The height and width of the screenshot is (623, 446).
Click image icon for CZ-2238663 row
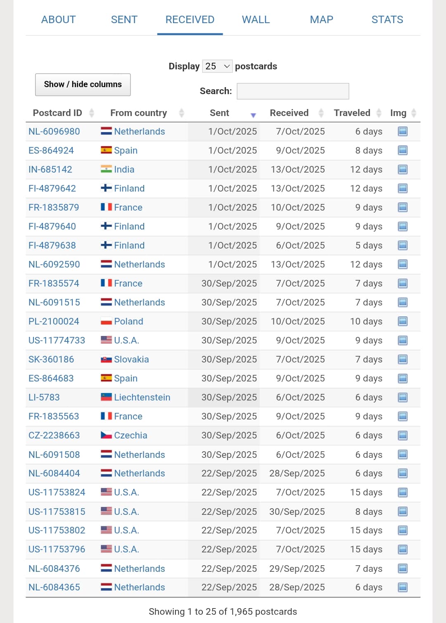tap(403, 435)
